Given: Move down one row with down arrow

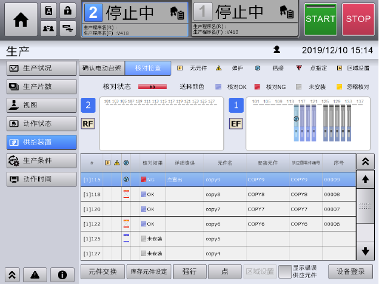Looking at the screenshot, I should pyautogui.click(x=365, y=251).
